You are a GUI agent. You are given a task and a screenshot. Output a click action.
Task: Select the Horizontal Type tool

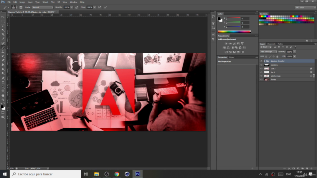[x=3, y=83]
